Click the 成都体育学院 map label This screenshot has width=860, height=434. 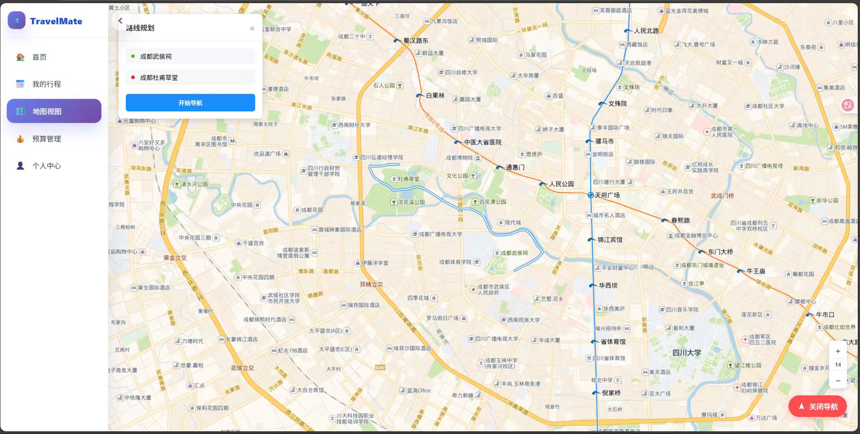coord(455,262)
